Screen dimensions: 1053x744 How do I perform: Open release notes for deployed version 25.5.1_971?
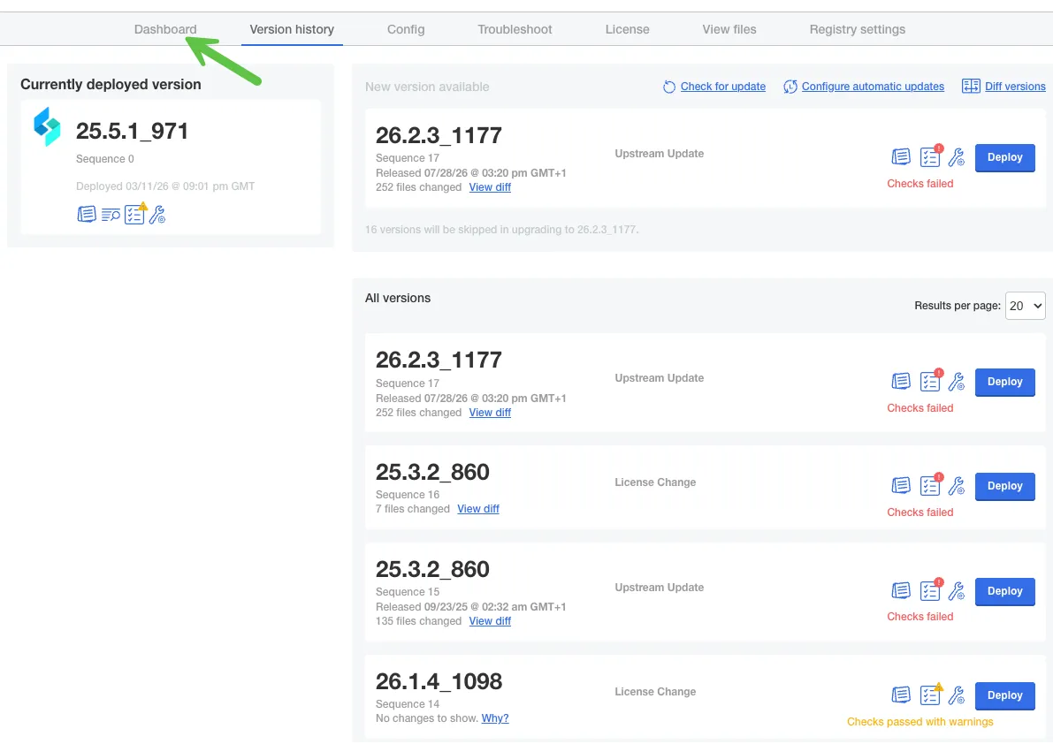pyautogui.click(x=87, y=215)
